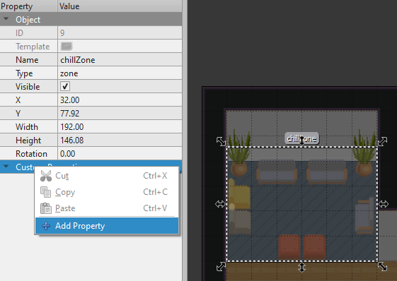
Task: Click the bottom-center vertical resize handle
Action: click(x=301, y=267)
